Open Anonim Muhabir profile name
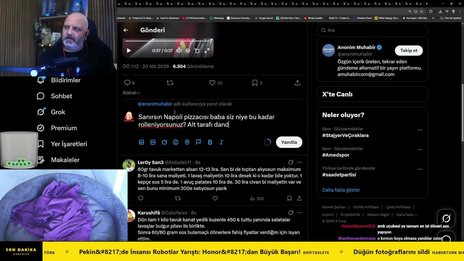The image size is (464, 261). [356, 47]
